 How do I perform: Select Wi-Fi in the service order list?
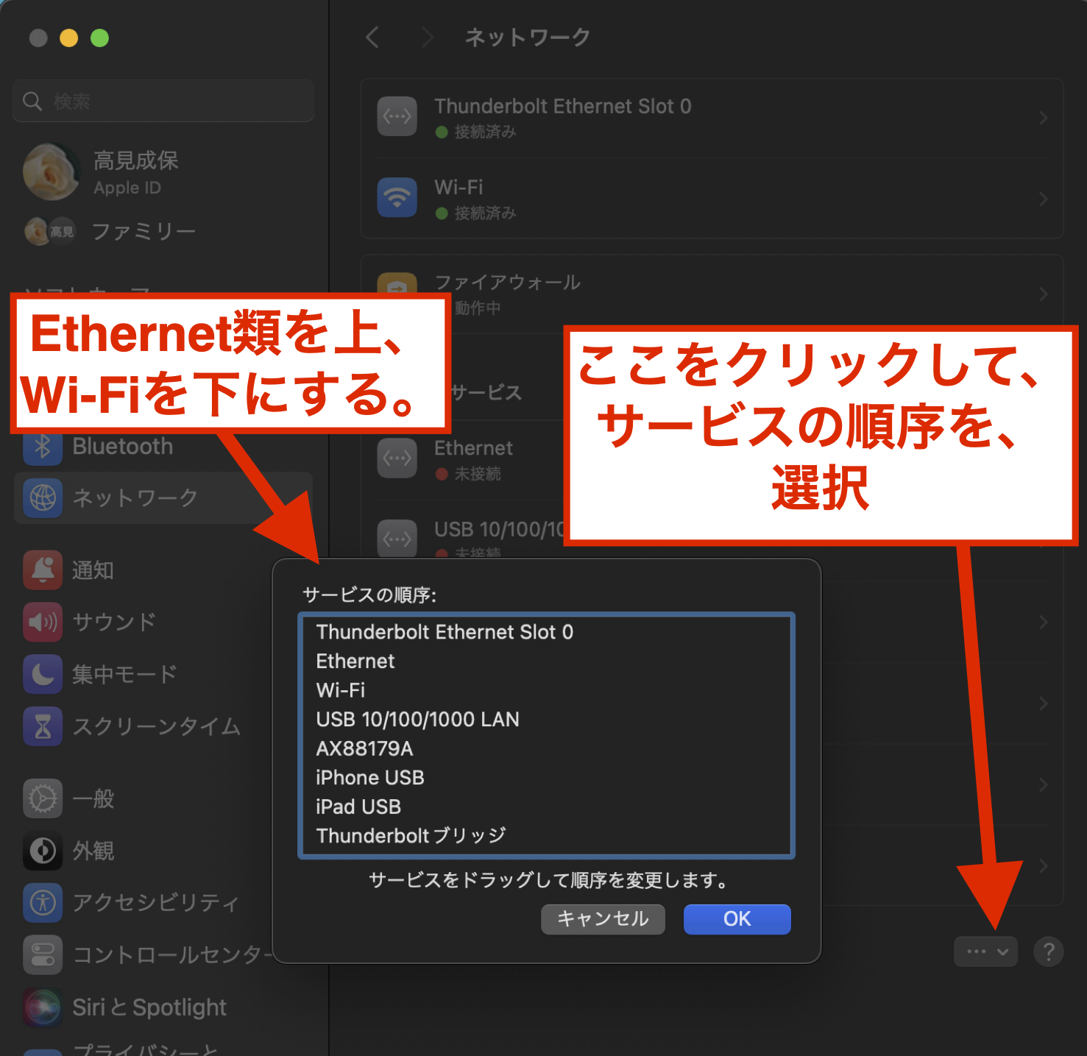coord(341,690)
